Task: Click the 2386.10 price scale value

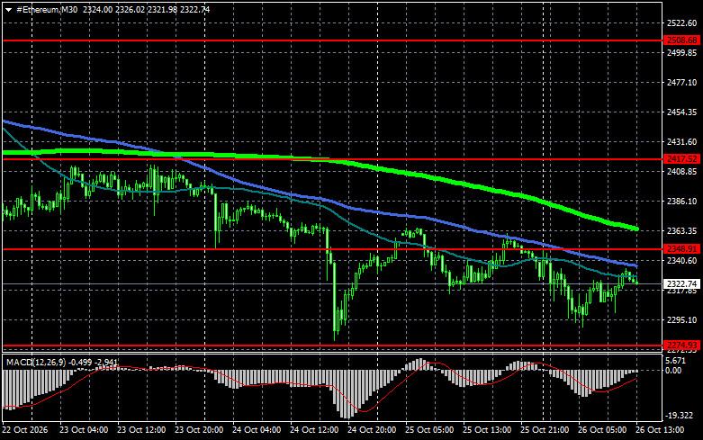Action: coord(682,202)
